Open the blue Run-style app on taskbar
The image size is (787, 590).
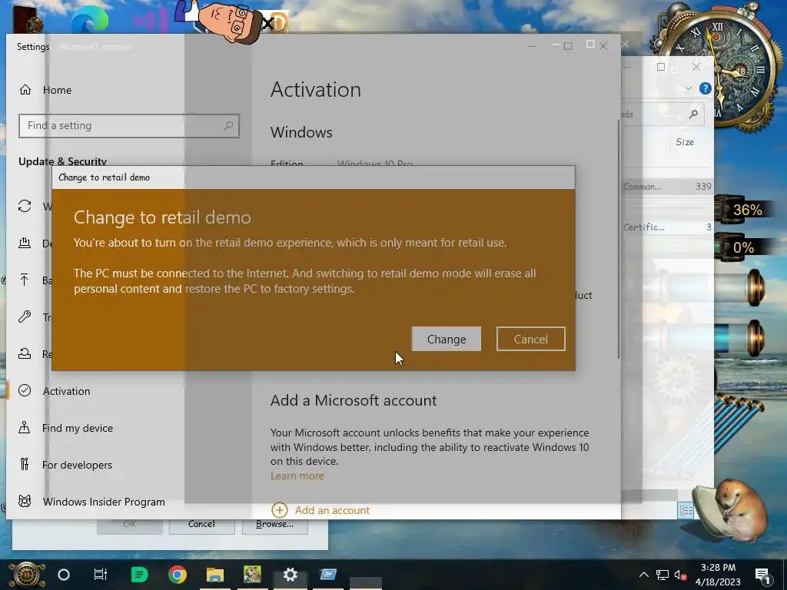click(x=328, y=575)
